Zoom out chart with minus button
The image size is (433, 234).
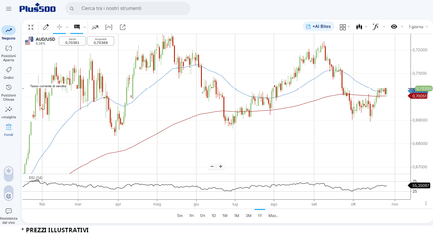[x=212, y=166]
